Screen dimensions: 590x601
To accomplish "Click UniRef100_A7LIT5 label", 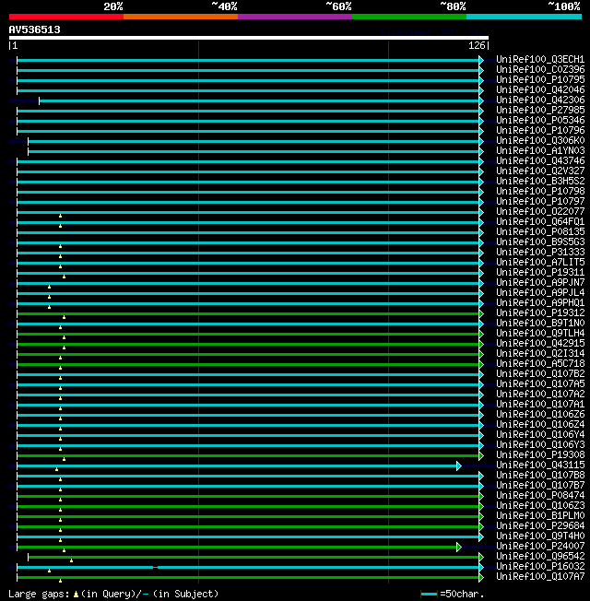I will 540,262.
